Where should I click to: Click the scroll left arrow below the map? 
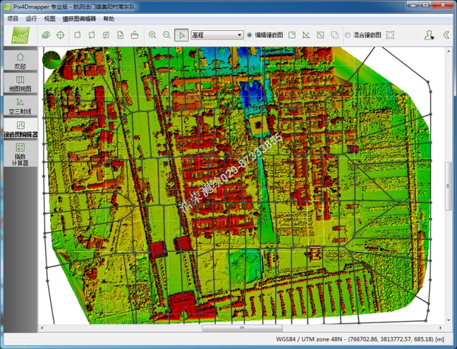click(x=42, y=328)
